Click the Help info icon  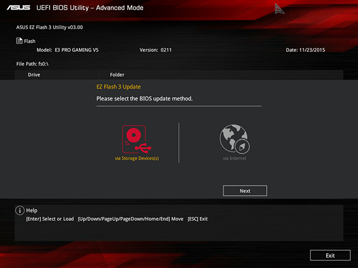(20, 210)
